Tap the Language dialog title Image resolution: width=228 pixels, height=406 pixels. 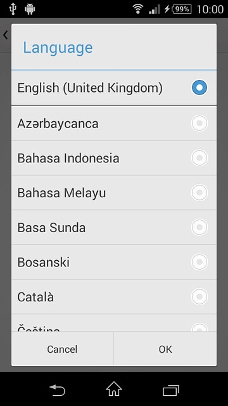click(x=58, y=48)
